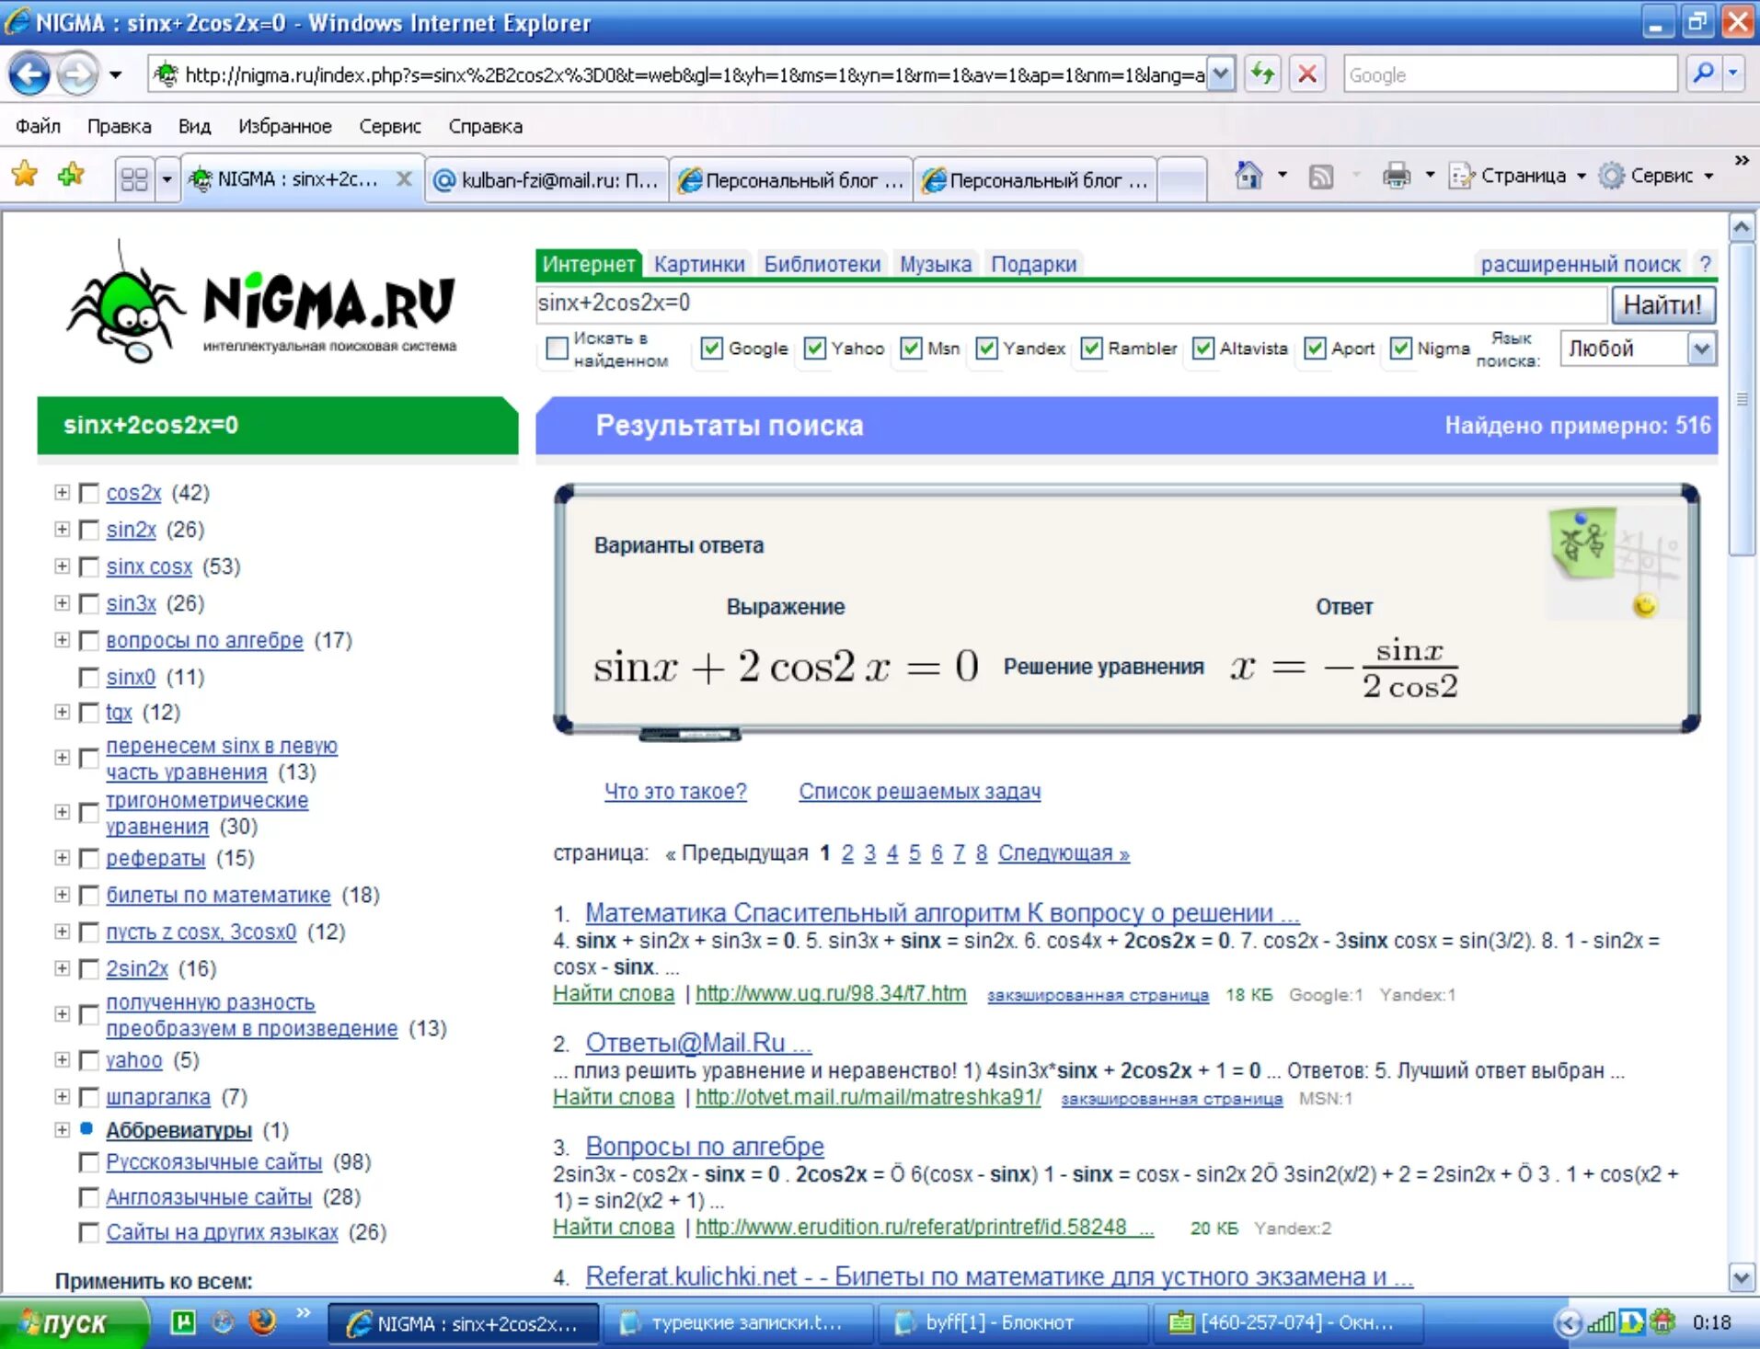The height and width of the screenshot is (1349, 1760).
Task: Open расширенный поиск link
Action: point(1581,264)
